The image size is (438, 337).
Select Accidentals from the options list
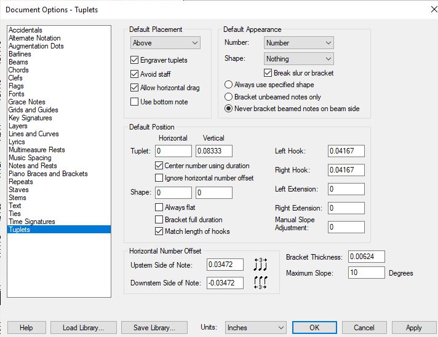click(26, 30)
